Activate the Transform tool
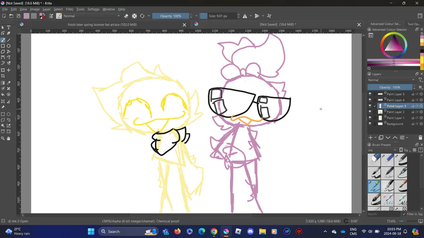This screenshot has height=238, width=424. 3,70
